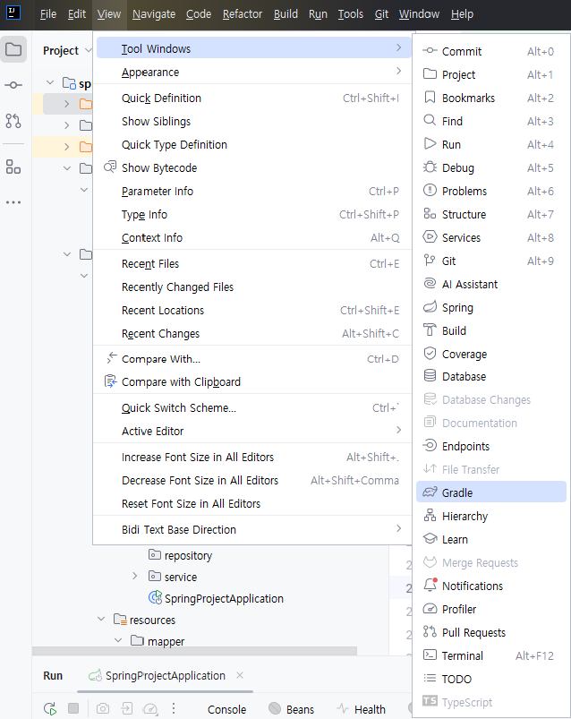Stop the running application icon
Viewport: 571px width, 719px height.
[73, 708]
